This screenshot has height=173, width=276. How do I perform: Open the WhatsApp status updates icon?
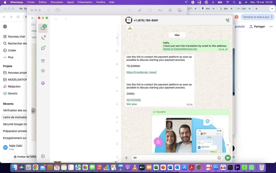43,48
